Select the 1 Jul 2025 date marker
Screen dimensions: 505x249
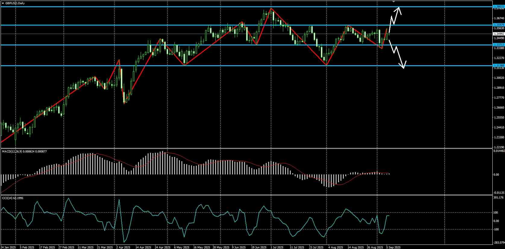click(x=277, y=247)
